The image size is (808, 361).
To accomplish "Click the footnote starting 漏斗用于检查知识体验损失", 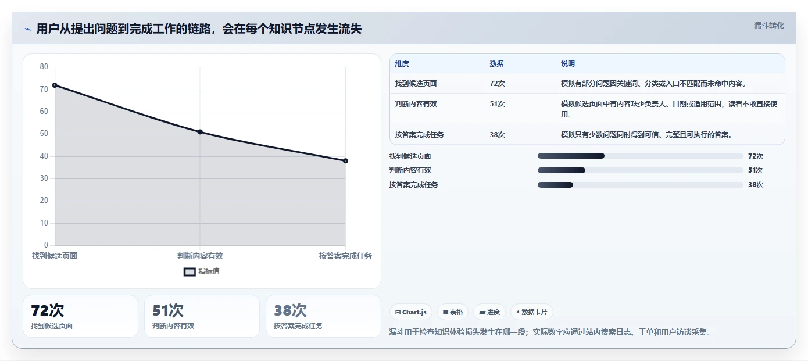I will 550,333.
